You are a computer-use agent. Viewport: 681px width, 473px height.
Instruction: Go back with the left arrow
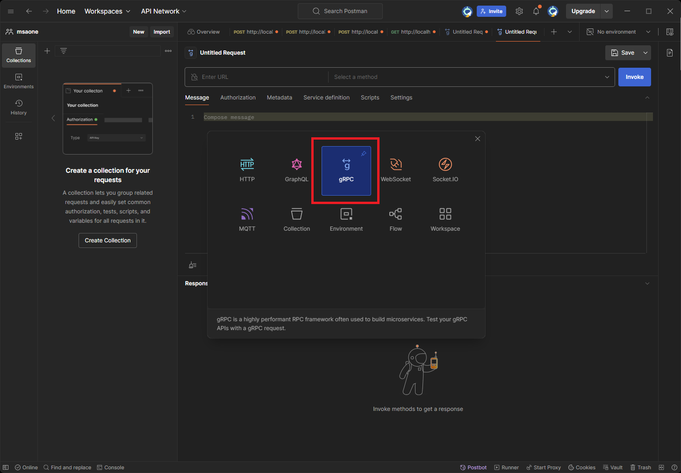[x=29, y=11]
